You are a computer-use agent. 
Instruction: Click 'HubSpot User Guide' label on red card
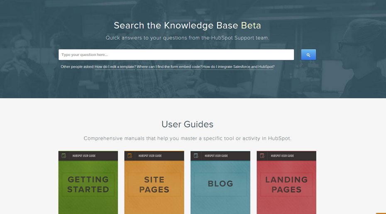[282, 156]
